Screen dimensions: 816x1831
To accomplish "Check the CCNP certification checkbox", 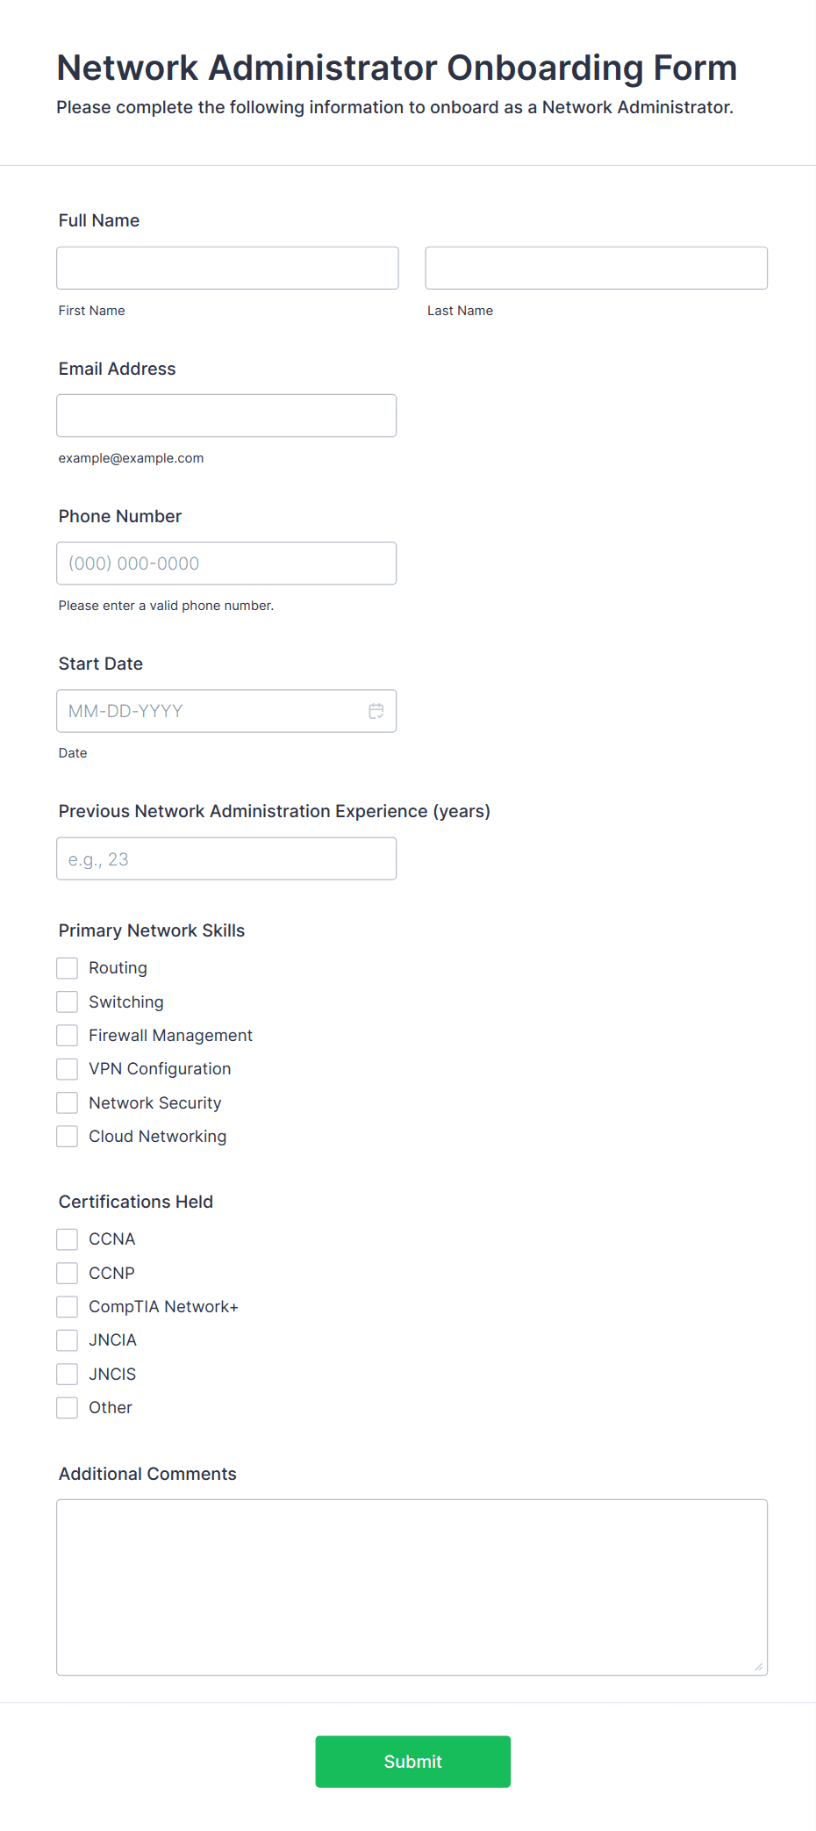I will tap(67, 1273).
